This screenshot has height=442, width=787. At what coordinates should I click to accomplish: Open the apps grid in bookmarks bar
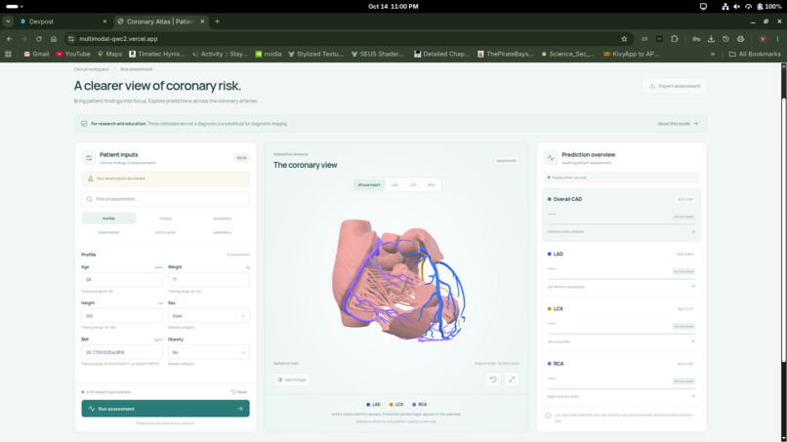(x=8, y=54)
